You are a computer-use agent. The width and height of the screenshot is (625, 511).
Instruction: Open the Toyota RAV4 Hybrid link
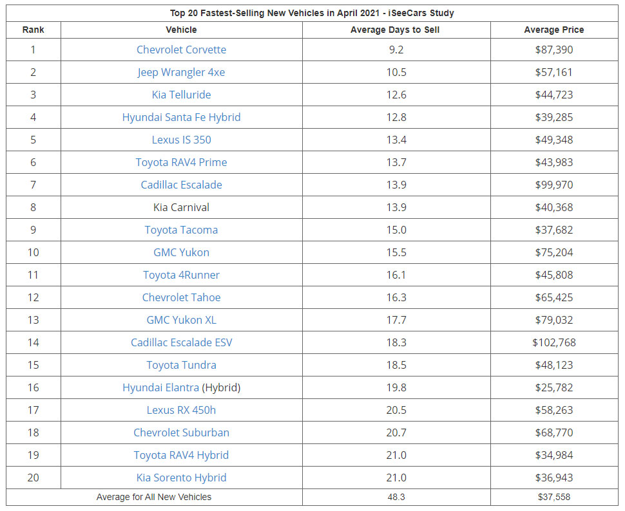pyautogui.click(x=181, y=455)
